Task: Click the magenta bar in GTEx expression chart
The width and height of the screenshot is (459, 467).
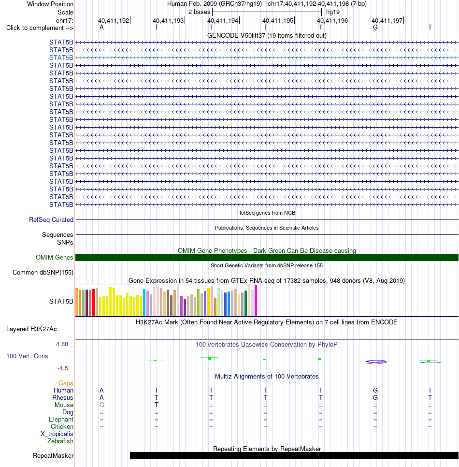Action: (x=256, y=301)
